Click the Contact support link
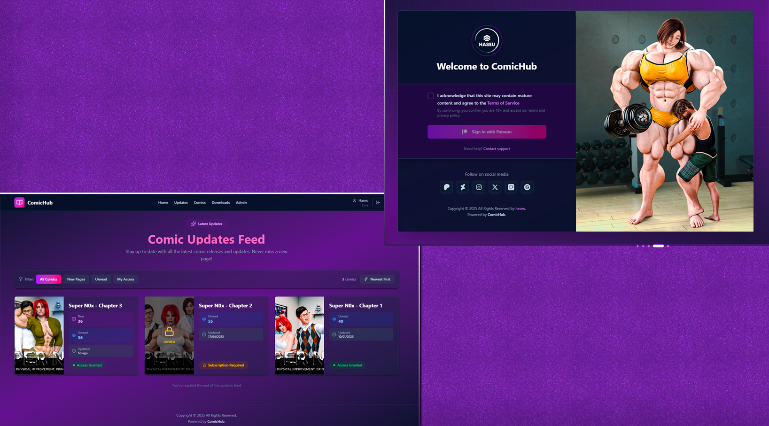Screen dimensions: 769x426 497,149
